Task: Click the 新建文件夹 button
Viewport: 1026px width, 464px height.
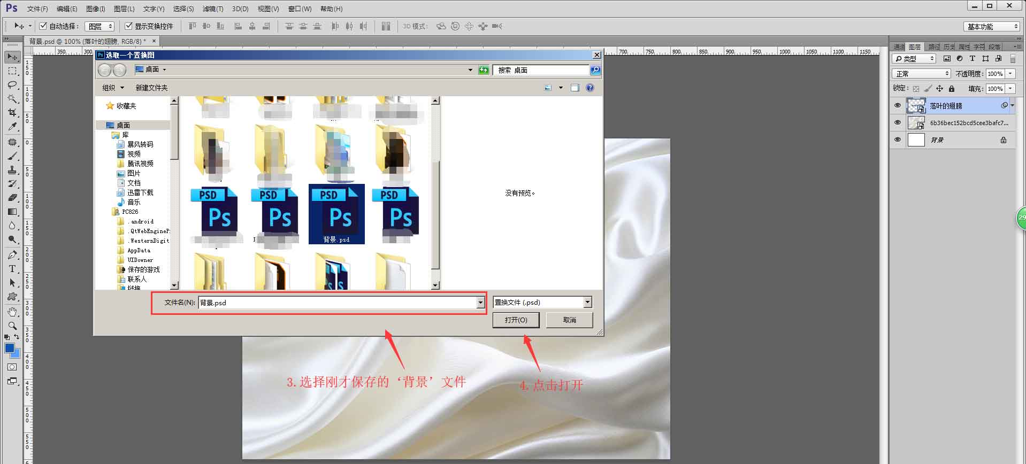Action: (151, 88)
